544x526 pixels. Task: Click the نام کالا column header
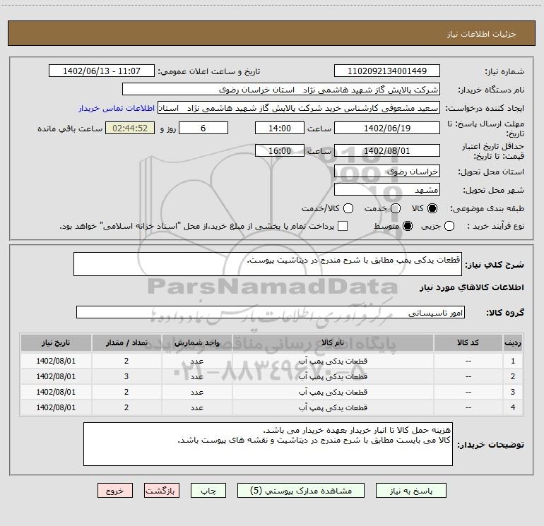(x=333, y=343)
